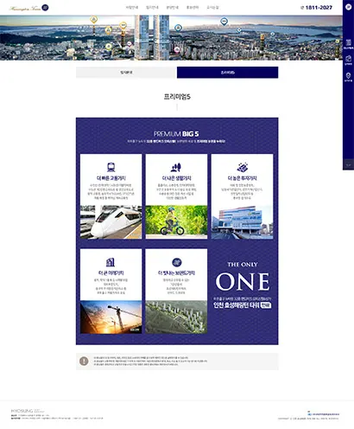The image size is (354, 429).
Task: Click the round hamburger menu icon in sidebar
Action: tap(348, 7)
